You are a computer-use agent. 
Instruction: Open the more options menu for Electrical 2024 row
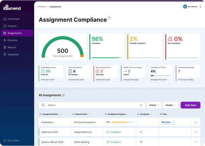pyautogui.click(x=196, y=132)
